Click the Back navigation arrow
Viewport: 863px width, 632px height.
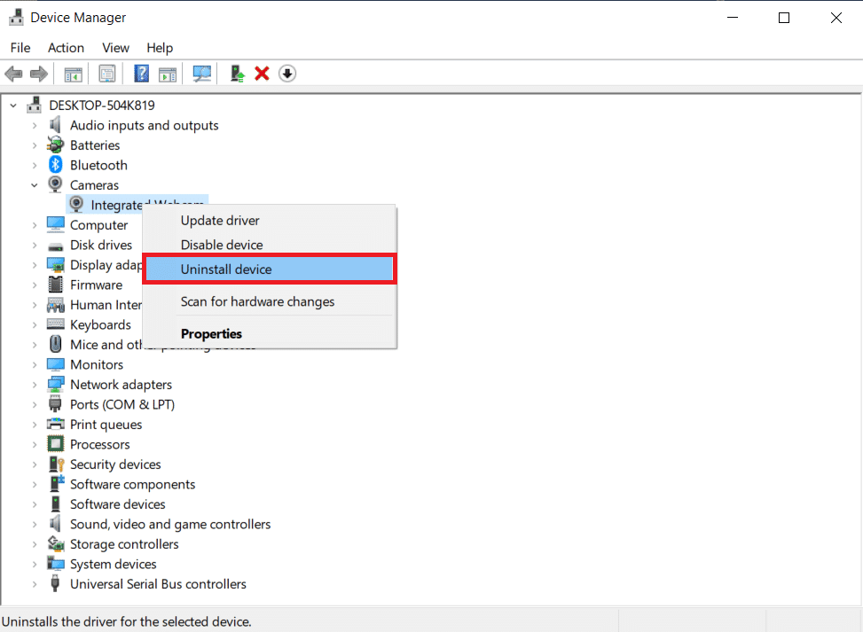pos(13,74)
